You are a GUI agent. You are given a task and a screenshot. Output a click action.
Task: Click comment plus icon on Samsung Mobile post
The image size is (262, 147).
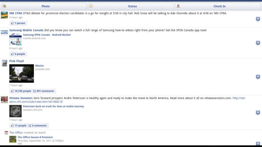point(258,43)
